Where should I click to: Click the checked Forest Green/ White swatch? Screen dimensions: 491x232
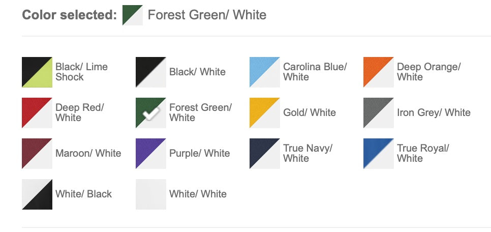click(151, 112)
